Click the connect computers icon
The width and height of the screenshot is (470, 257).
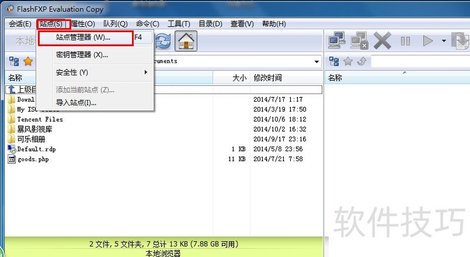(x=336, y=40)
